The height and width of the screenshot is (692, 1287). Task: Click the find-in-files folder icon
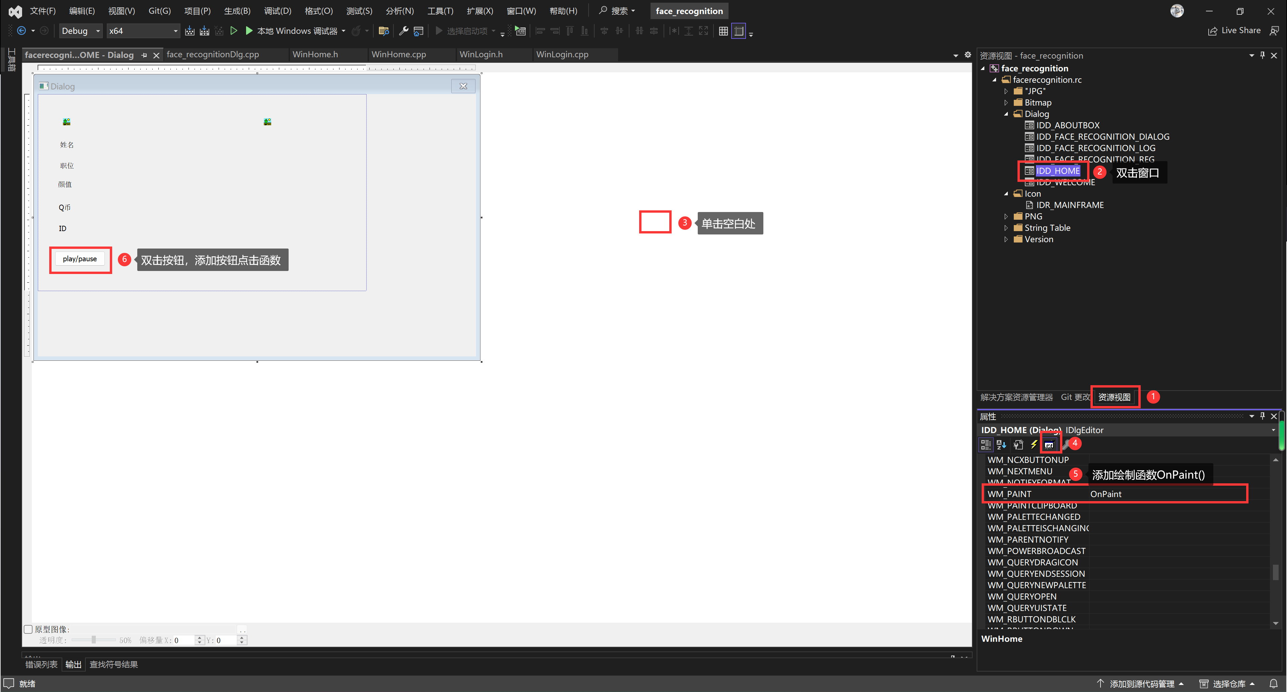[384, 31]
